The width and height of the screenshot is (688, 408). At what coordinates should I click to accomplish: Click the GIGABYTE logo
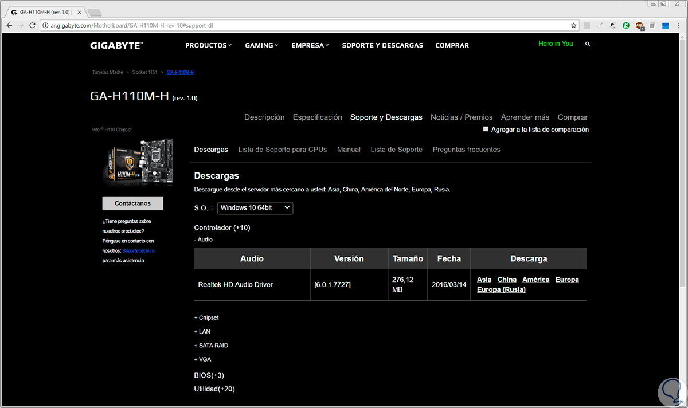(x=116, y=45)
